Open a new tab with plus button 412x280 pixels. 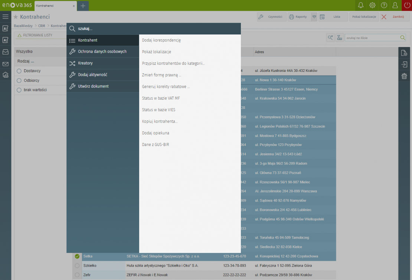click(83, 6)
